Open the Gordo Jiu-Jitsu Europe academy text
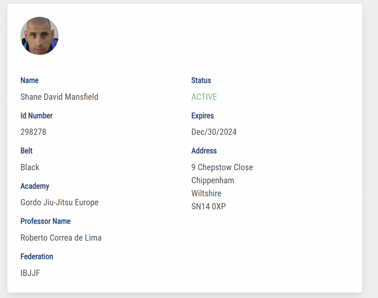The image size is (378, 298). [x=59, y=202]
